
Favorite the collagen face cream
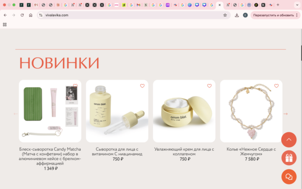tap(209, 86)
